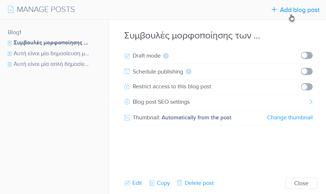The width and height of the screenshot is (326, 194).
Task: Click the Change thumbnail link
Action: 290,117
